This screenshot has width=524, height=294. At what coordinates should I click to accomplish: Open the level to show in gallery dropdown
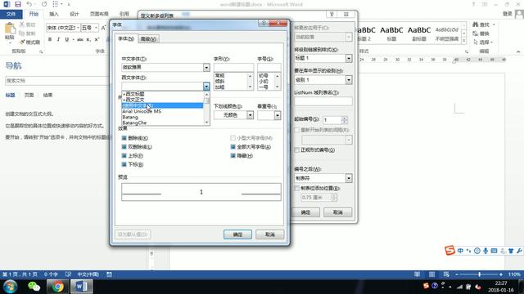point(349,80)
